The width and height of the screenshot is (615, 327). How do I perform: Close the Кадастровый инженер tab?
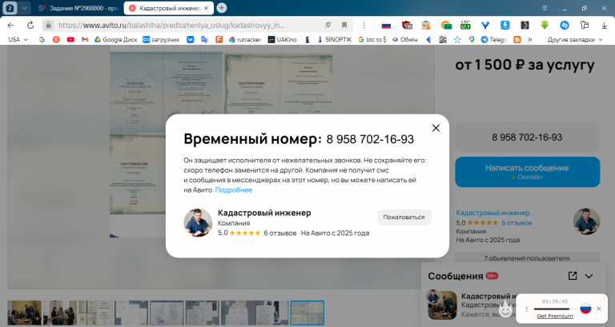(207, 8)
